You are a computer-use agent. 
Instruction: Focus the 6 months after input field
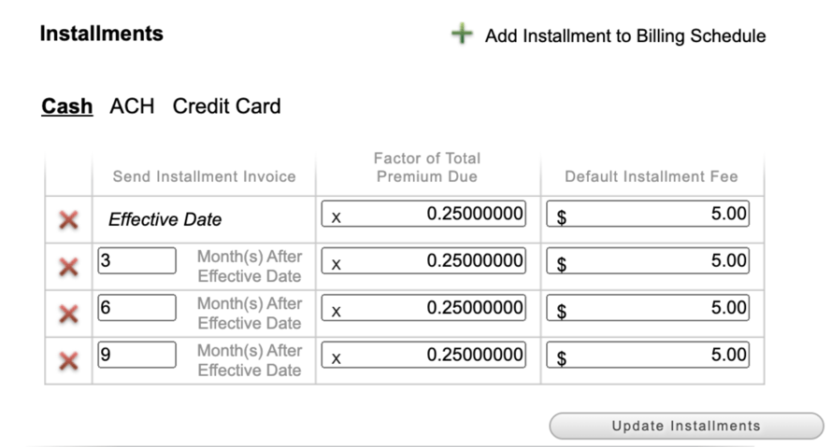136,307
